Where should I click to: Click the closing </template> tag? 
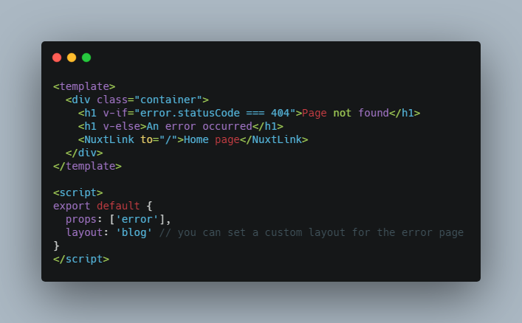87,166
